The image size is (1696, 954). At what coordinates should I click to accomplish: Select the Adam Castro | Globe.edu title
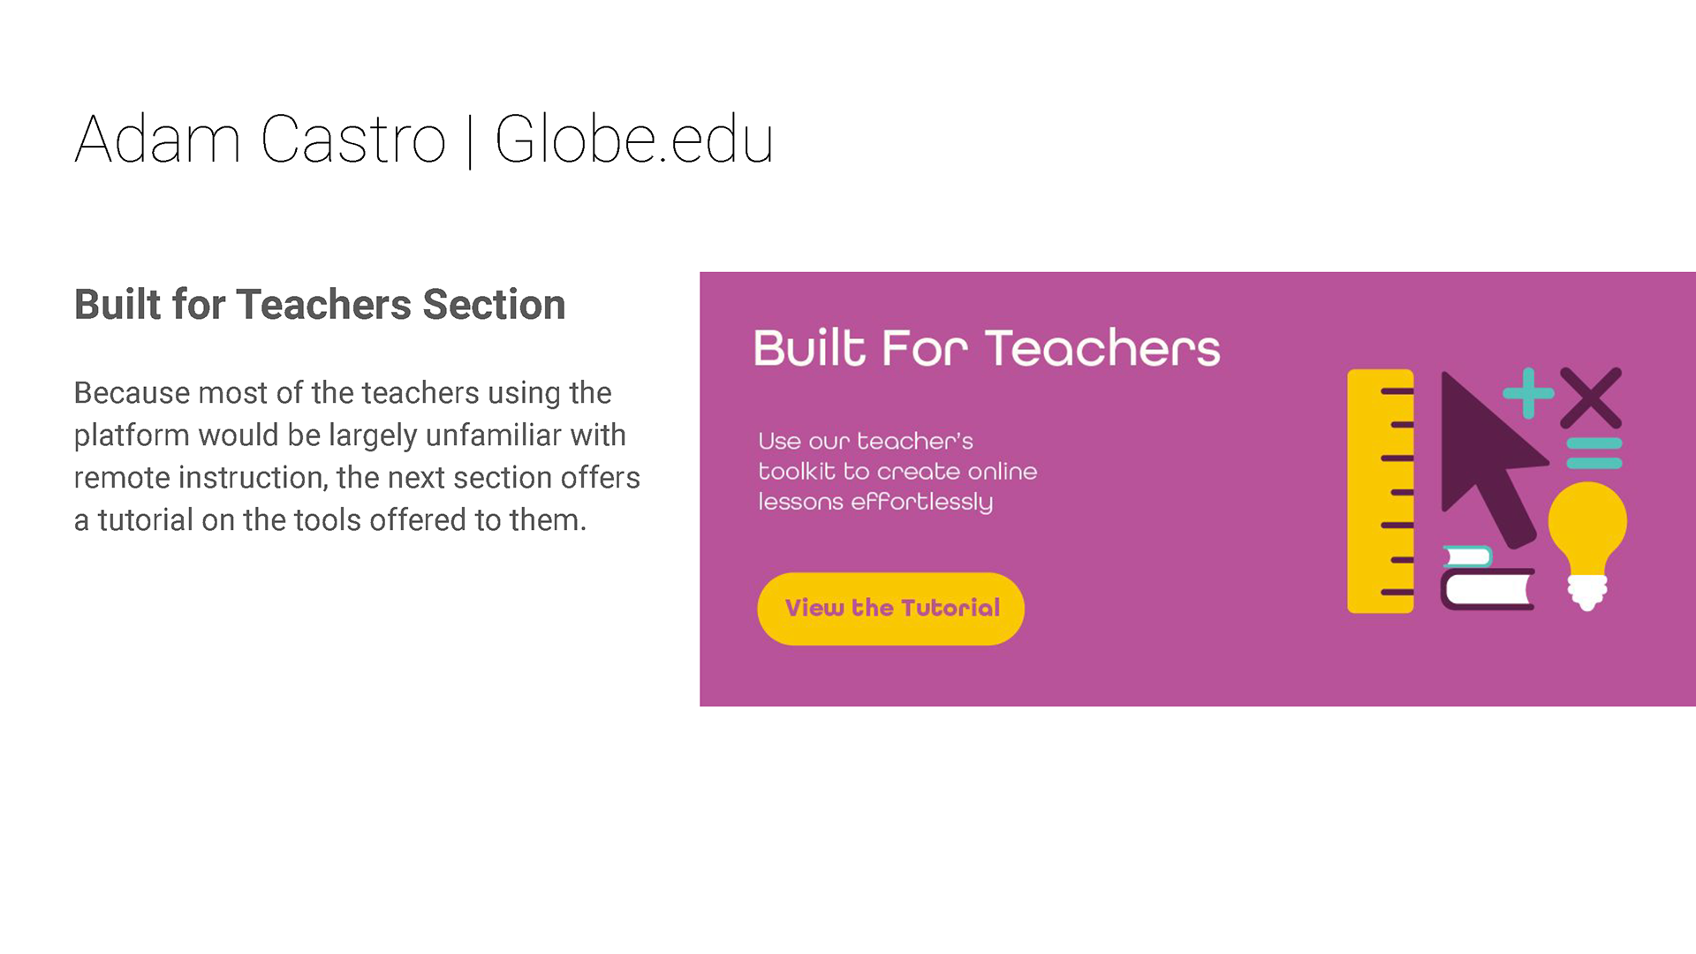[x=424, y=140]
